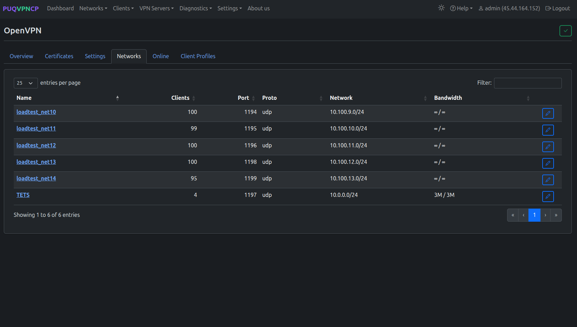Edit the loadtest_net10 network
The width and height of the screenshot is (577, 327).
click(548, 113)
